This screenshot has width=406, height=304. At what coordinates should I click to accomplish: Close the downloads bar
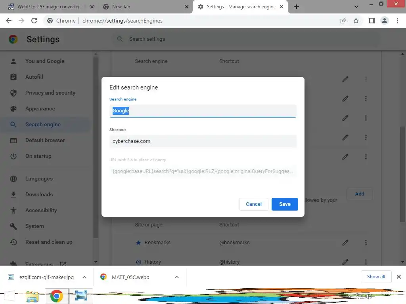(399, 277)
